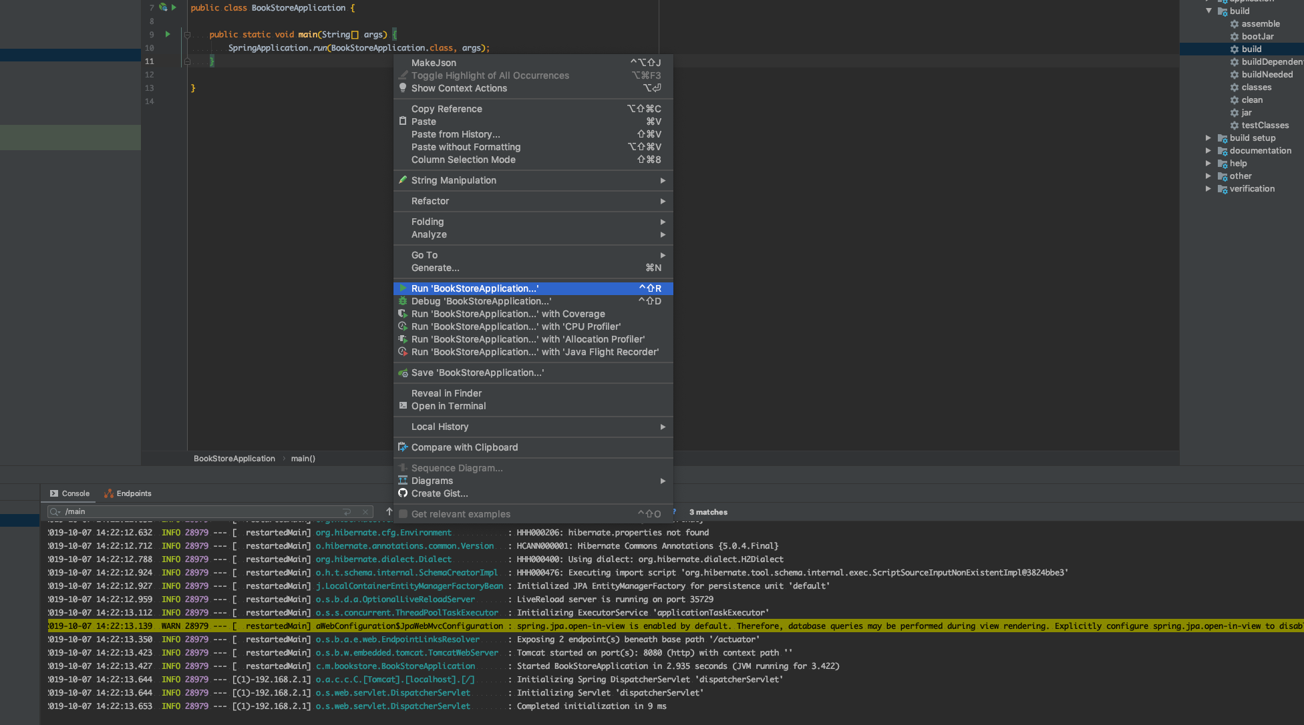Click the gear icon beside the clean task
Viewport: 1304px width, 725px height.
[1235, 100]
